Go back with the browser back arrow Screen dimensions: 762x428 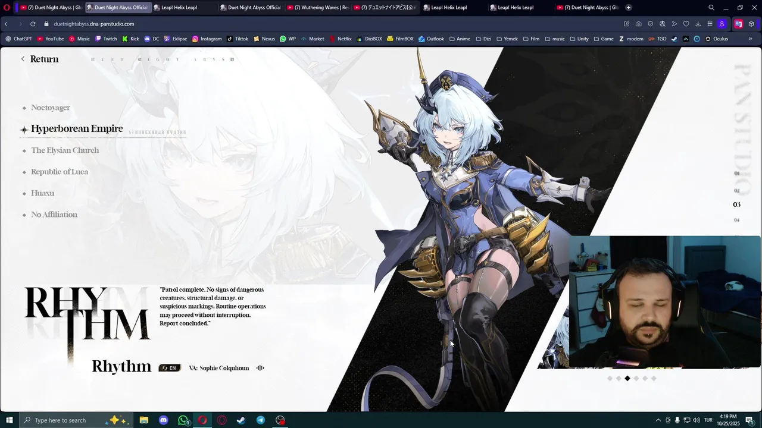pyautogui.click(x=6, y=24)
